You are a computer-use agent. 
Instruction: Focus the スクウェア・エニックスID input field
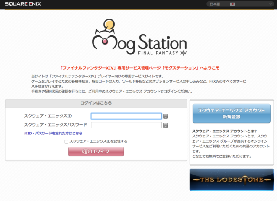pos(126,116)
